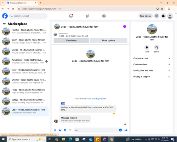Open Aunjeliqua's house for rent conversation

click(x=25, y=61)
